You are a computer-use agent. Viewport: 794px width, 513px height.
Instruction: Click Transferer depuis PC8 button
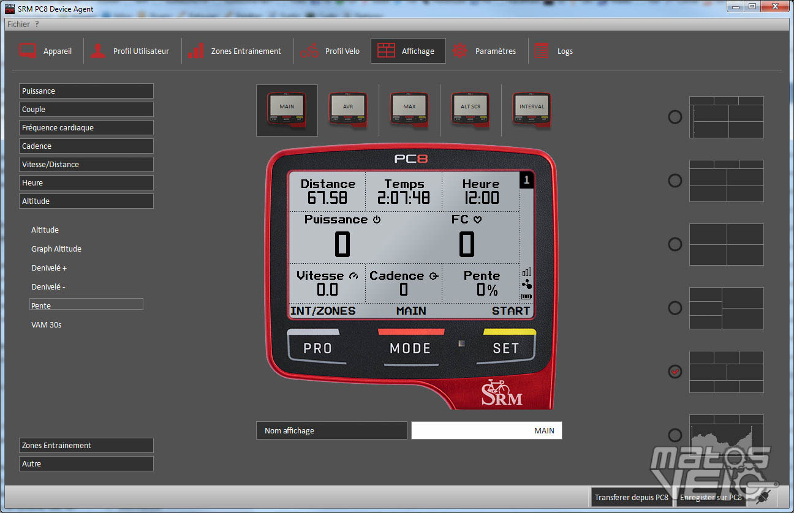tap(632, 497)
